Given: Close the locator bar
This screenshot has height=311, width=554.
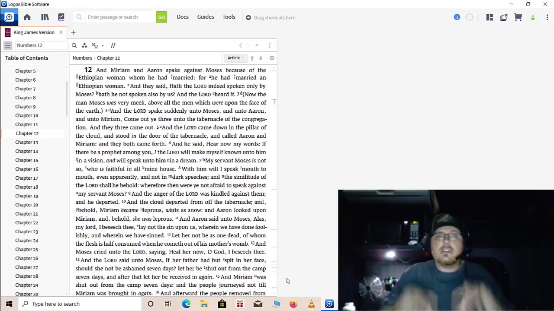Looking at the screenshot, I should pyautogui.click(x=272, y=58).
